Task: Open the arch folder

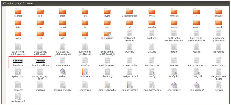Action: tap(40, 11)
